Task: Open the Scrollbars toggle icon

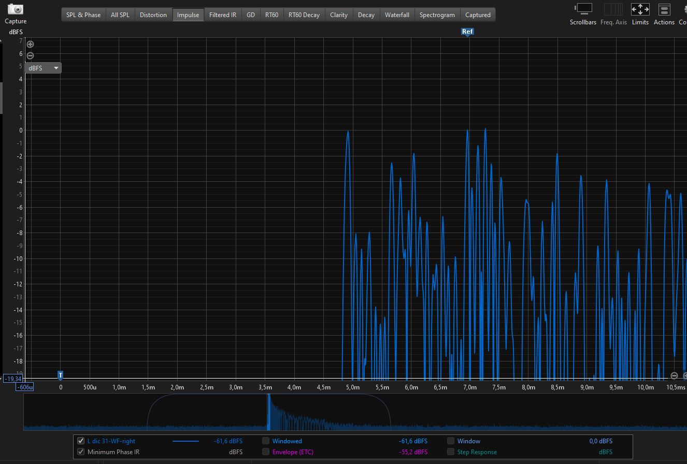Action: [x=583, y=9]
